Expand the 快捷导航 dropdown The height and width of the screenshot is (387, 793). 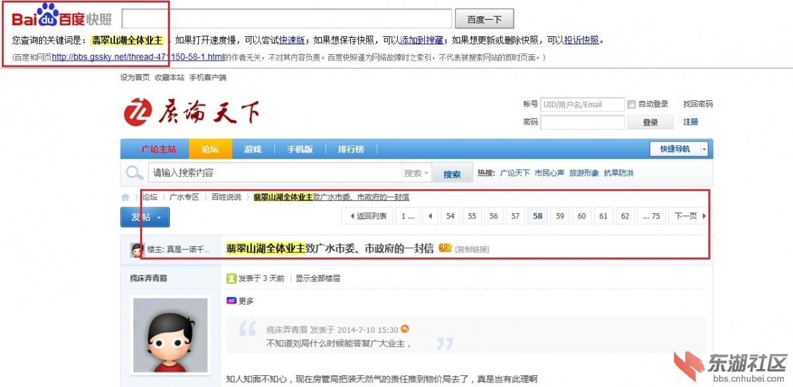click(704, 149)
